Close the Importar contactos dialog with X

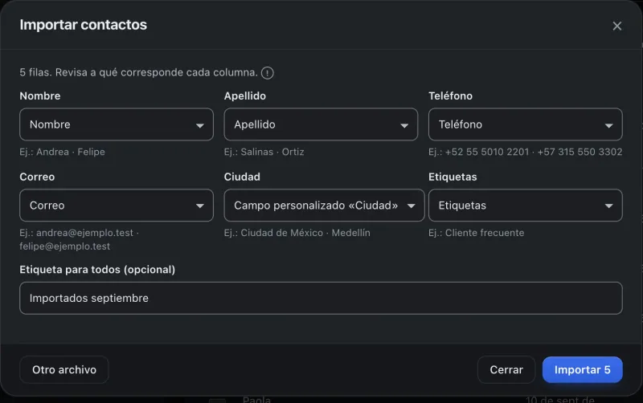point(616,26)
